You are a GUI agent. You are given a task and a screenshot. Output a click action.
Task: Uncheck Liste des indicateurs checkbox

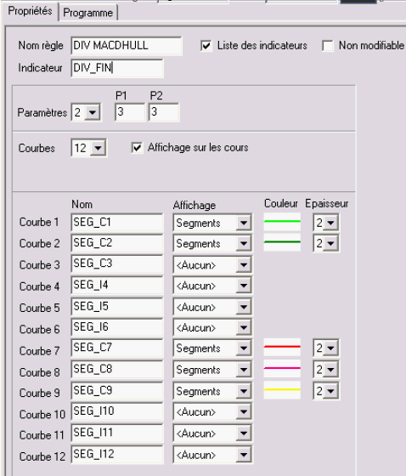tap(206, 46)
